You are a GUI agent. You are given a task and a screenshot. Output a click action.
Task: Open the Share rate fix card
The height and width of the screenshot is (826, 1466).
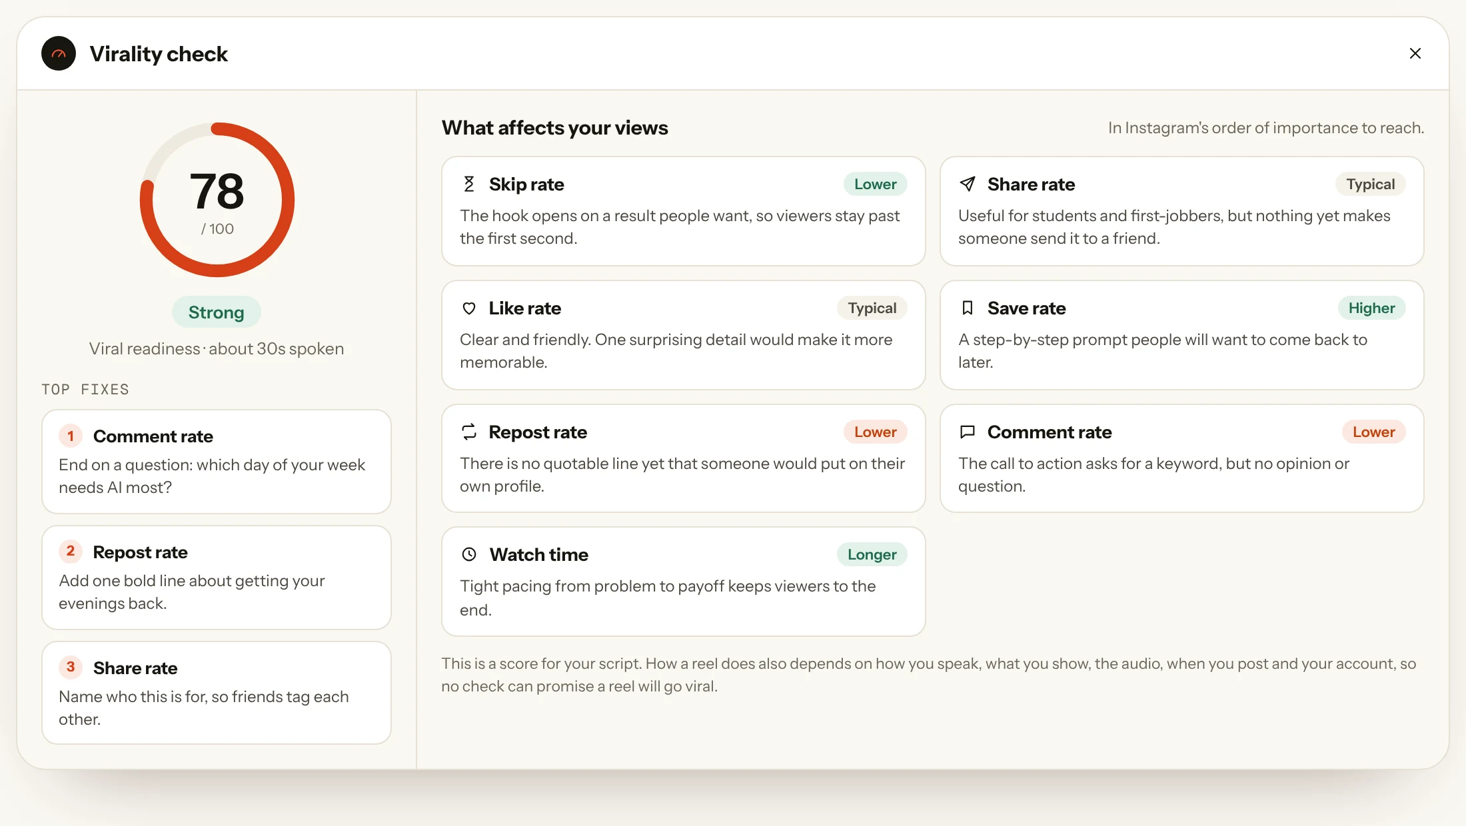(x=217, y=693)
